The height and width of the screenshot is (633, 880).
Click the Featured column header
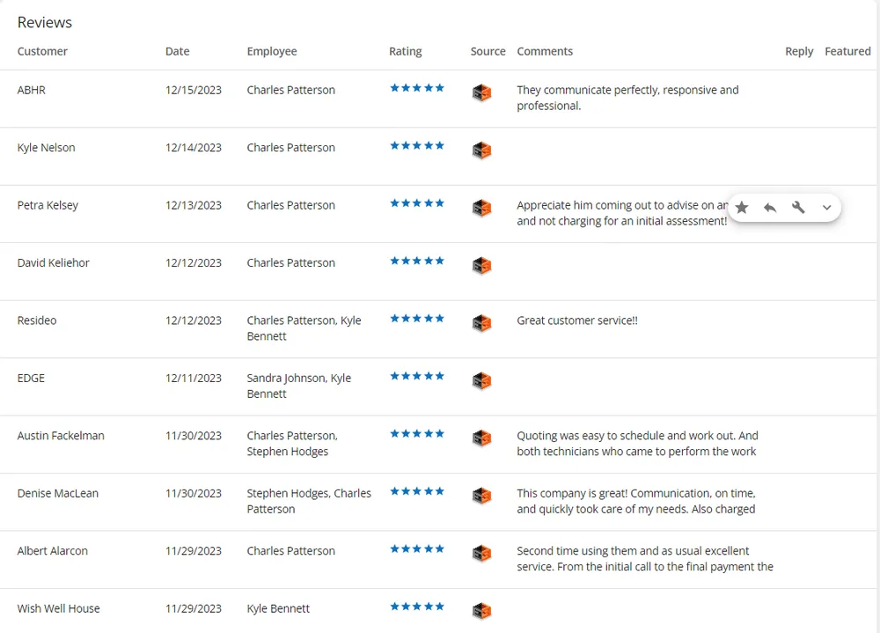[x=847, y=51]
